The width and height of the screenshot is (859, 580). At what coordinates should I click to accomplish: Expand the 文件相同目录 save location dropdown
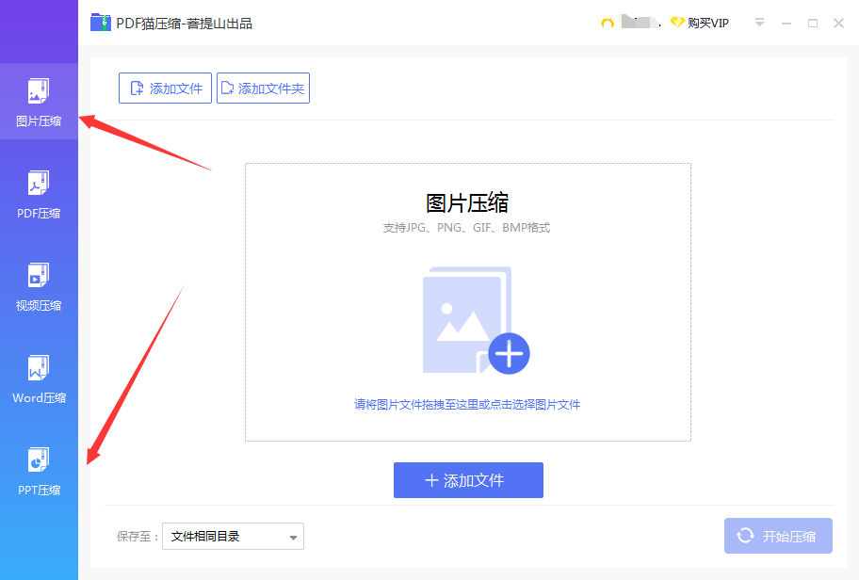point(233,536)
